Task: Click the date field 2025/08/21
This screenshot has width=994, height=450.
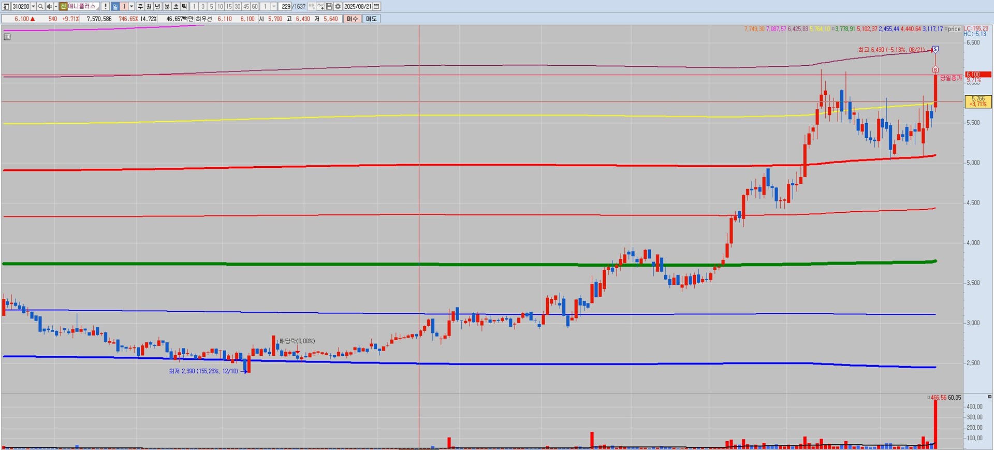Action: [358, 6]
